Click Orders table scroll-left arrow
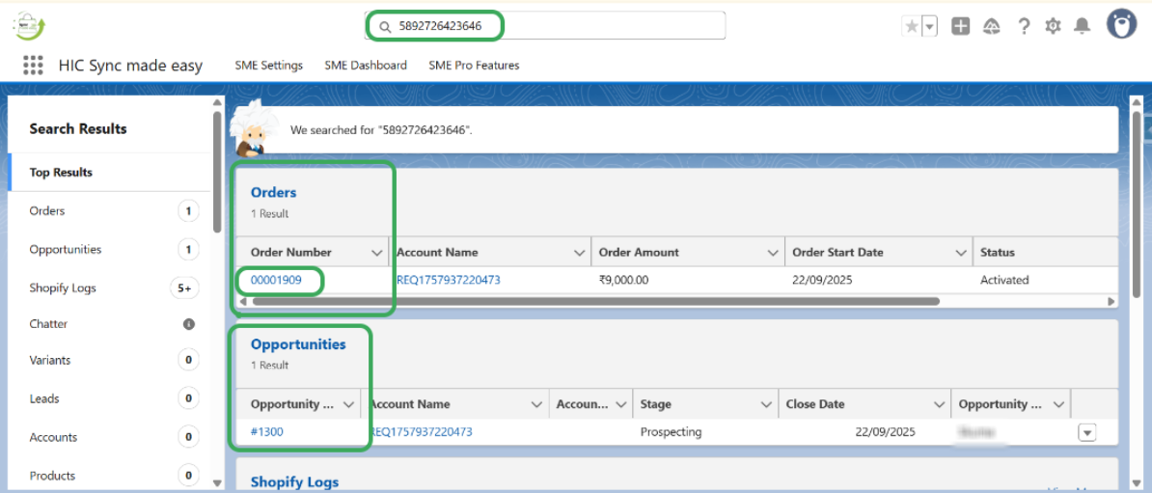 (242, 301)
